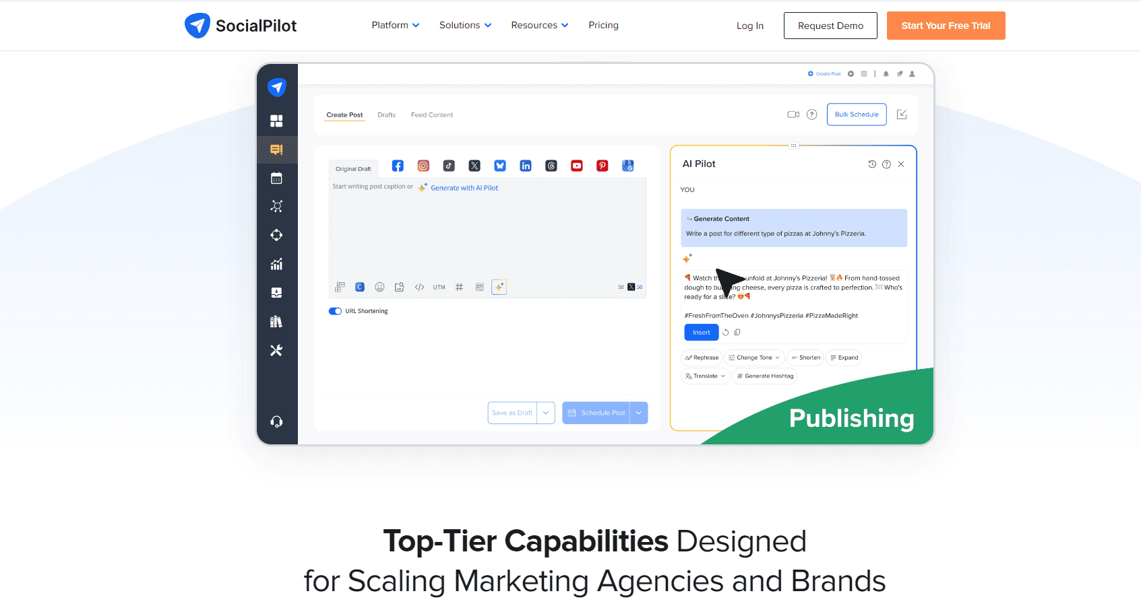Image resolution: width=1141 pixels, height=610 pixels.
Task: Open the Schedule Post dropdown arrow
Action: pyautogui.click(x=639, y=413)
